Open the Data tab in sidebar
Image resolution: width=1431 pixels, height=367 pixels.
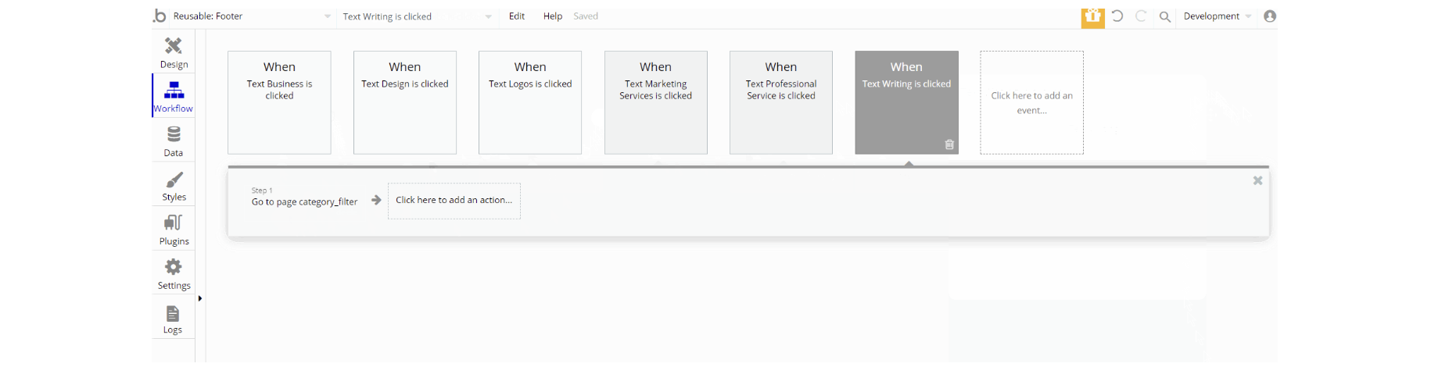(x=174, y=141)
